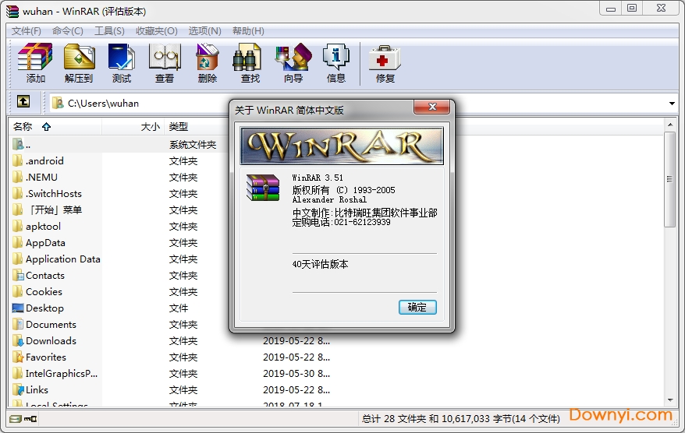This screenshot has width=685, height=433.
Task: Go up one folder with the arrow icon
Action: 23,101
